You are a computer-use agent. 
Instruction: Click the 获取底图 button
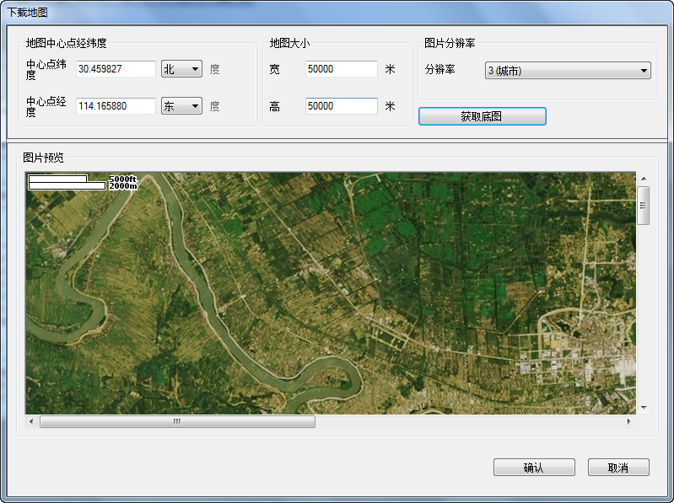(x=483, y=116)
